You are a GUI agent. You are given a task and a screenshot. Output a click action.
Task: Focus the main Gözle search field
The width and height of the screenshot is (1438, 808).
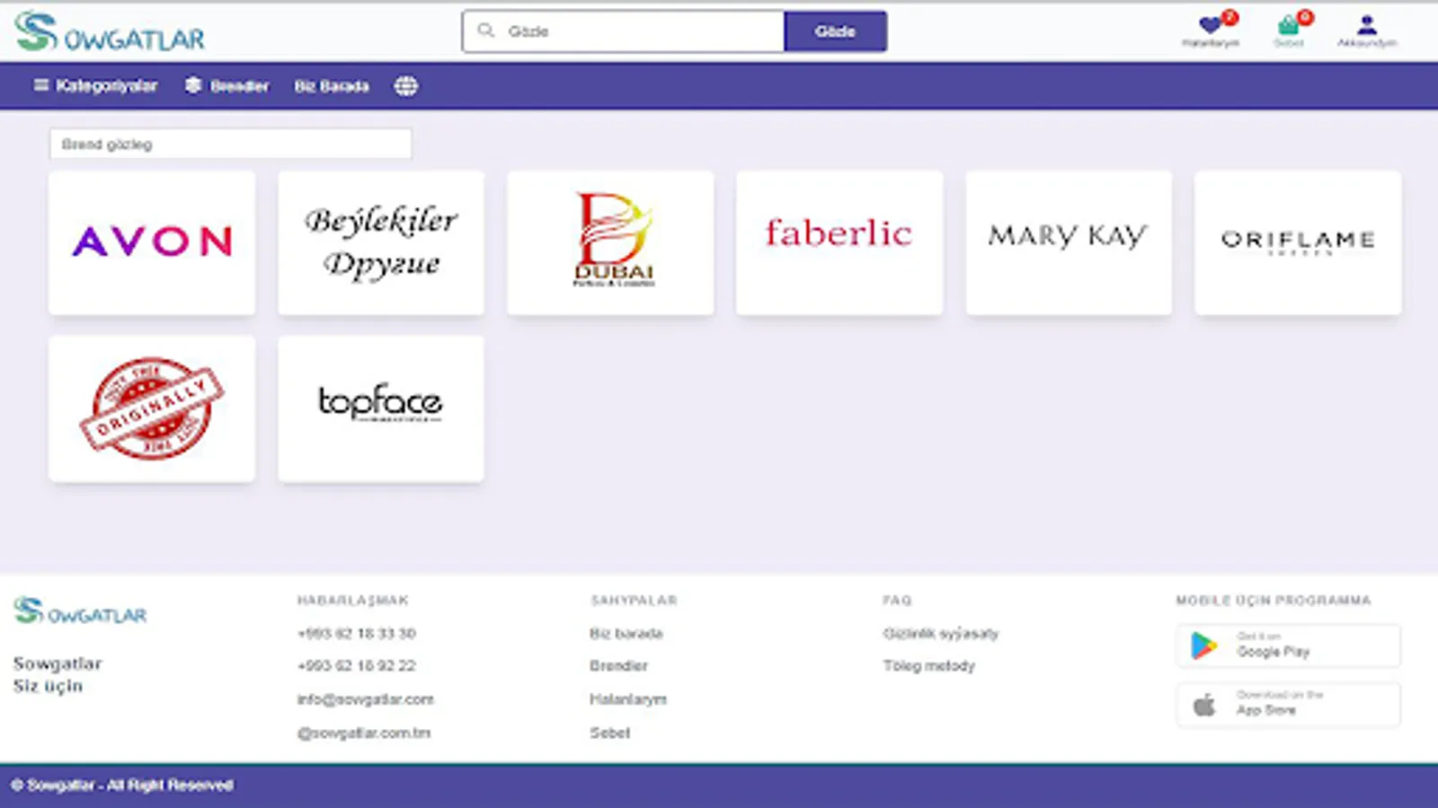(x=624, y=31)
